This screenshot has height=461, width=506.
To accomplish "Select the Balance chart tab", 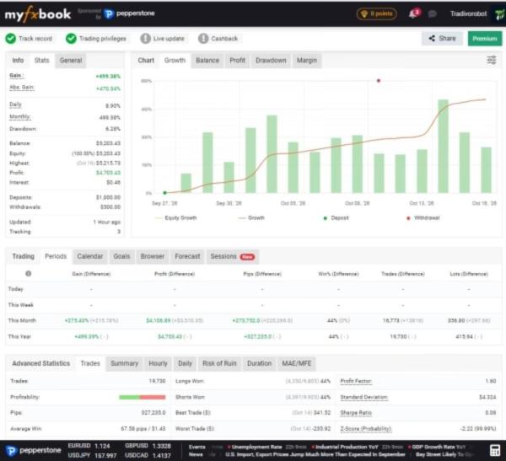I will [x=207, y=61].
